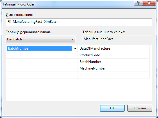Screen dimensions: 158x118
Task: Select BatchNumber in the foreign key column list
Action: click(113, 62)
